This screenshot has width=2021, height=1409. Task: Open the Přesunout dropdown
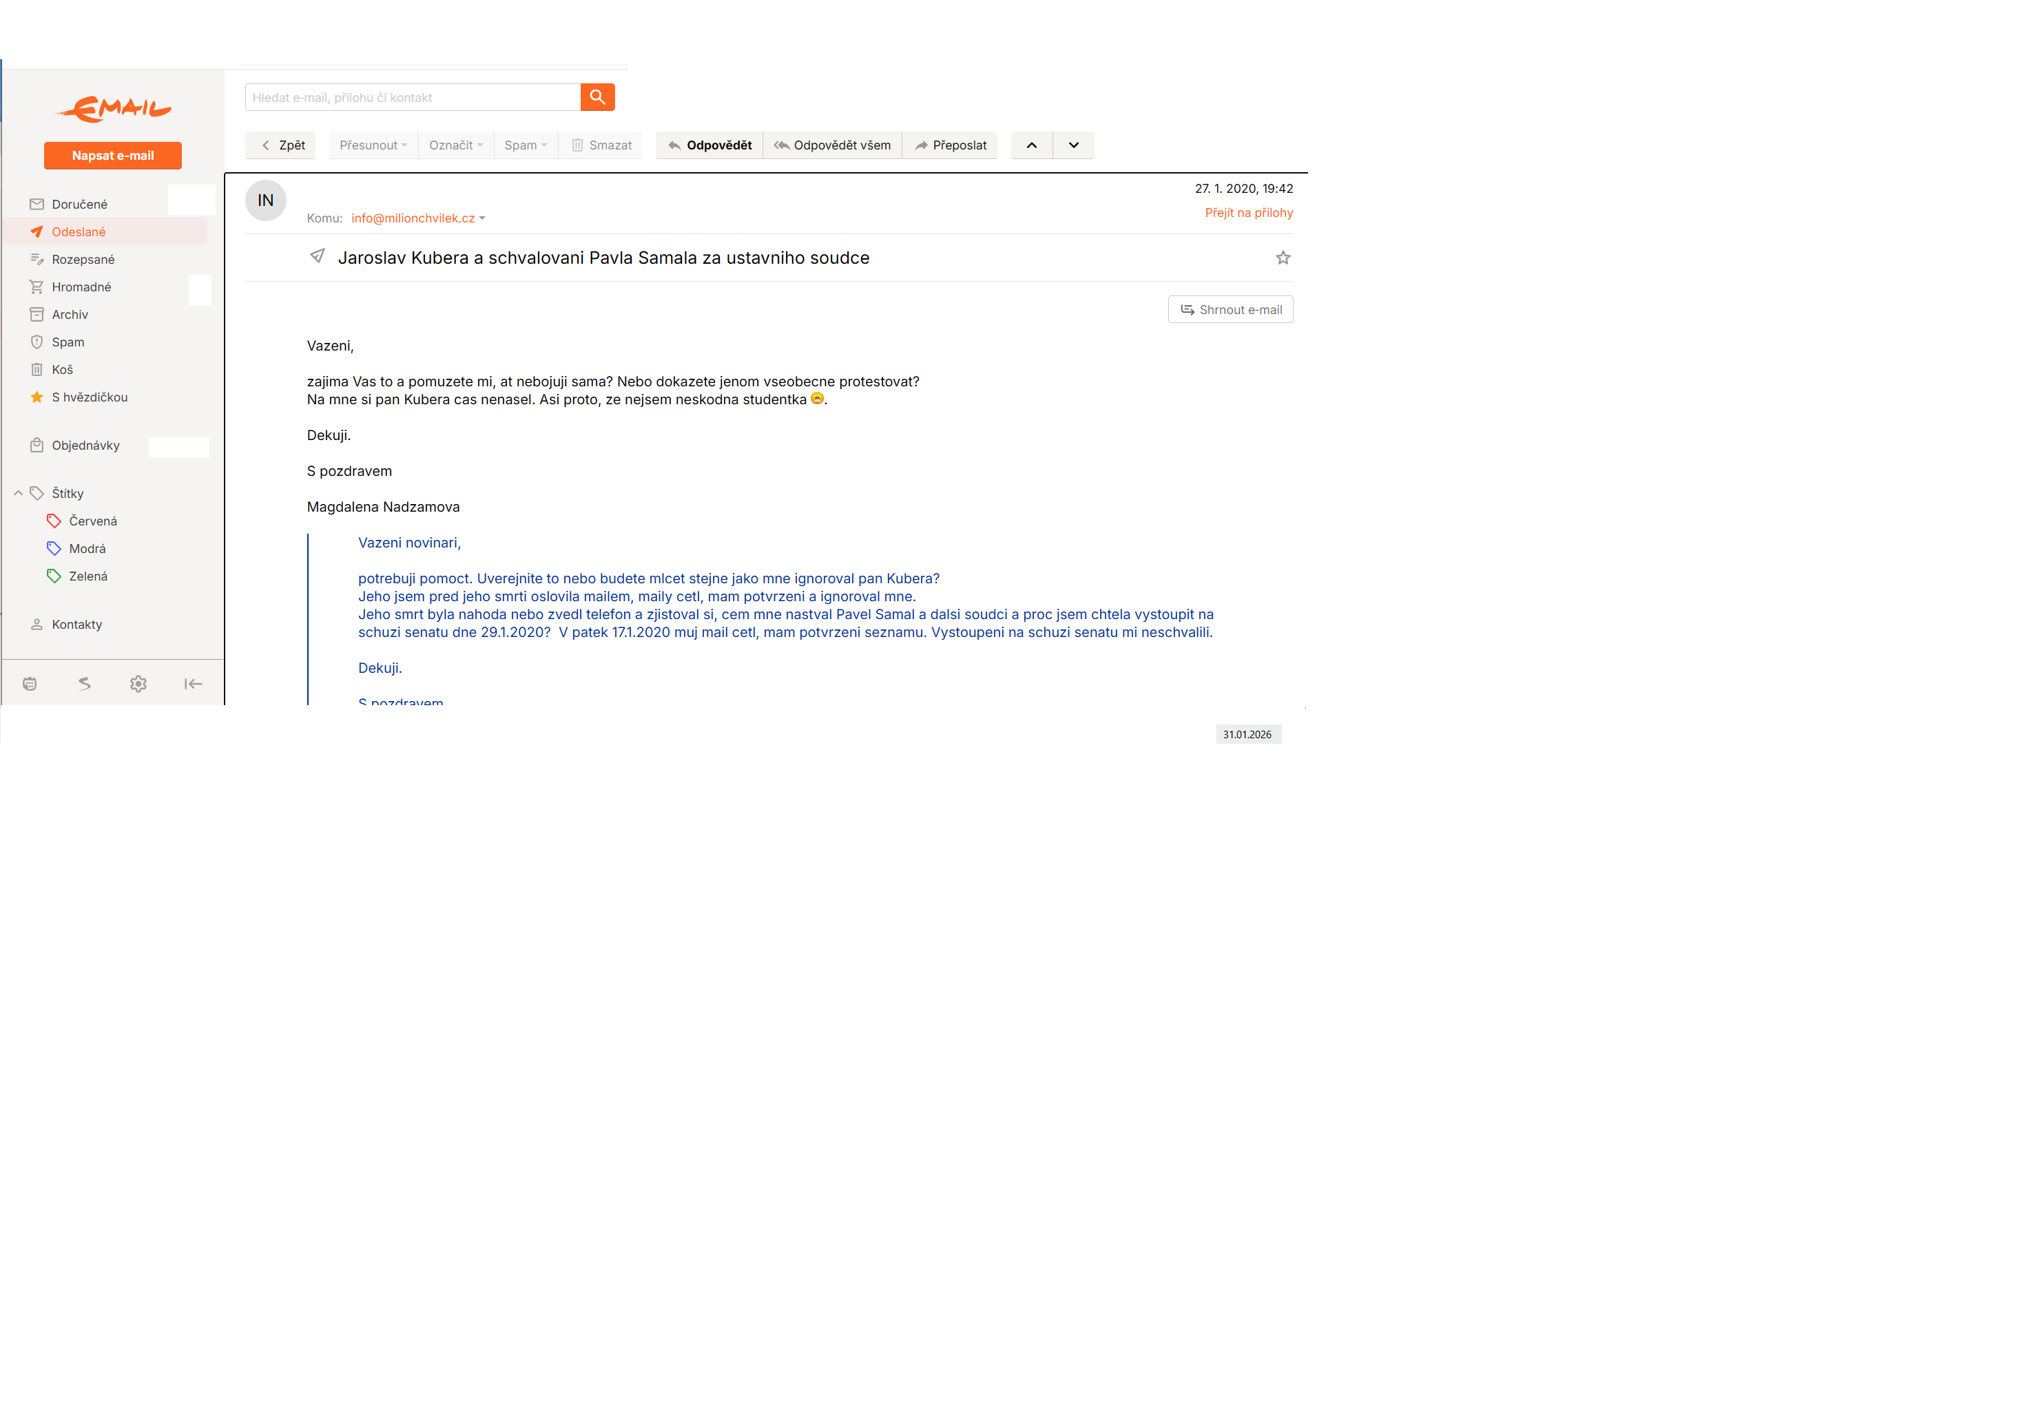[373, 145]
